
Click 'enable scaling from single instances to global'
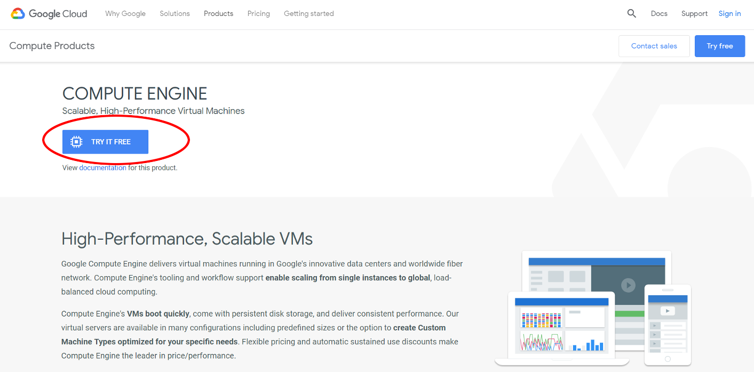[348, 278]
